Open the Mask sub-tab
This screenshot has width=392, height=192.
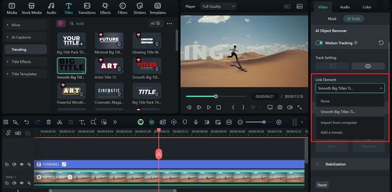[332, 19]
